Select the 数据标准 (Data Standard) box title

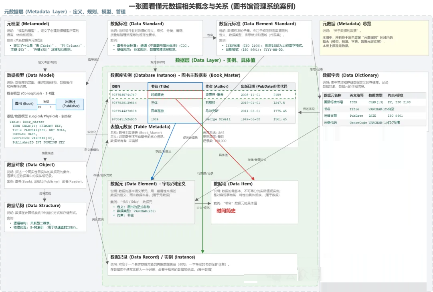(137, 24)
